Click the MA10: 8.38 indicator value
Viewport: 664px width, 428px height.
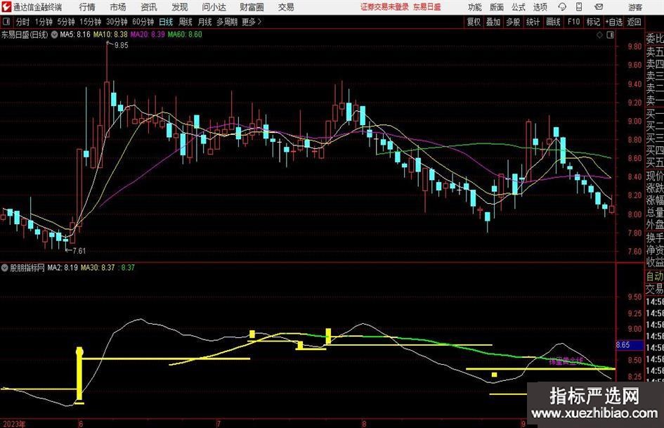point(110,34)
